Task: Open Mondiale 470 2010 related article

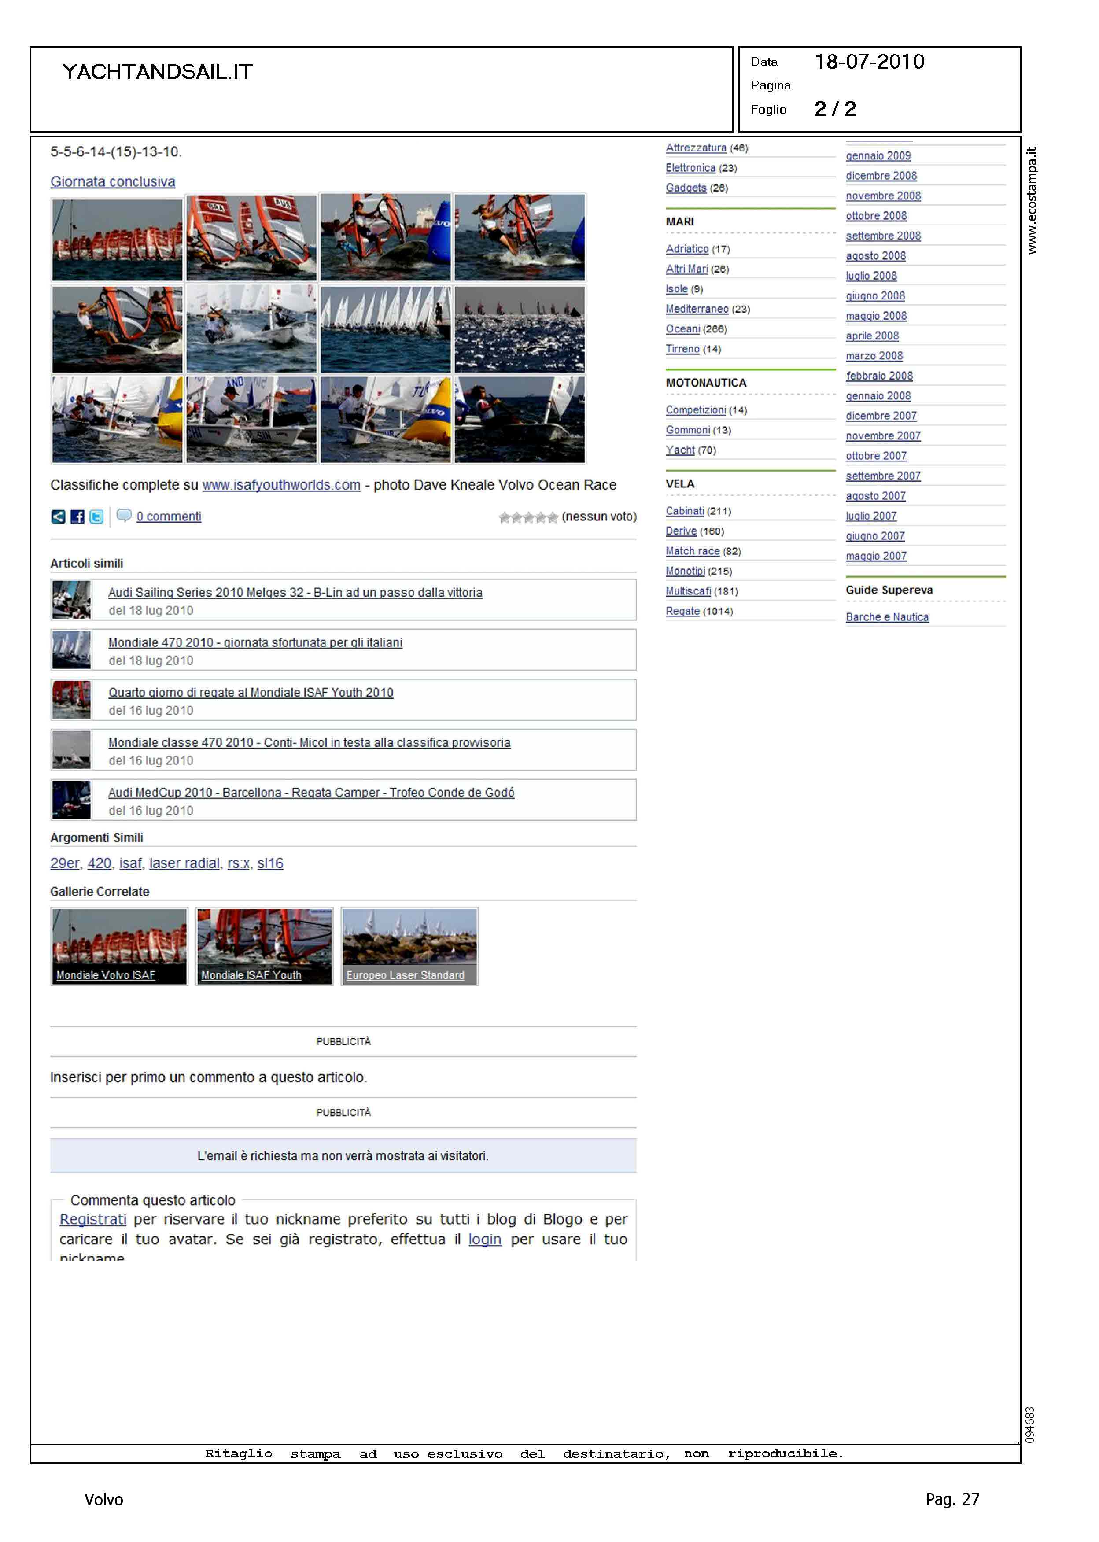Action: (x=255, y=642)
